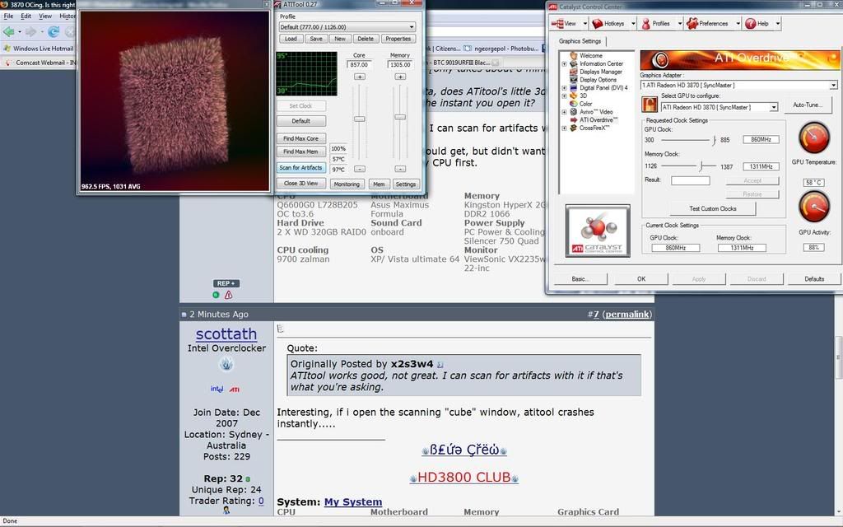843x527 pixels.
Task: Open browser Edit menu
Action: coord(26,16)
